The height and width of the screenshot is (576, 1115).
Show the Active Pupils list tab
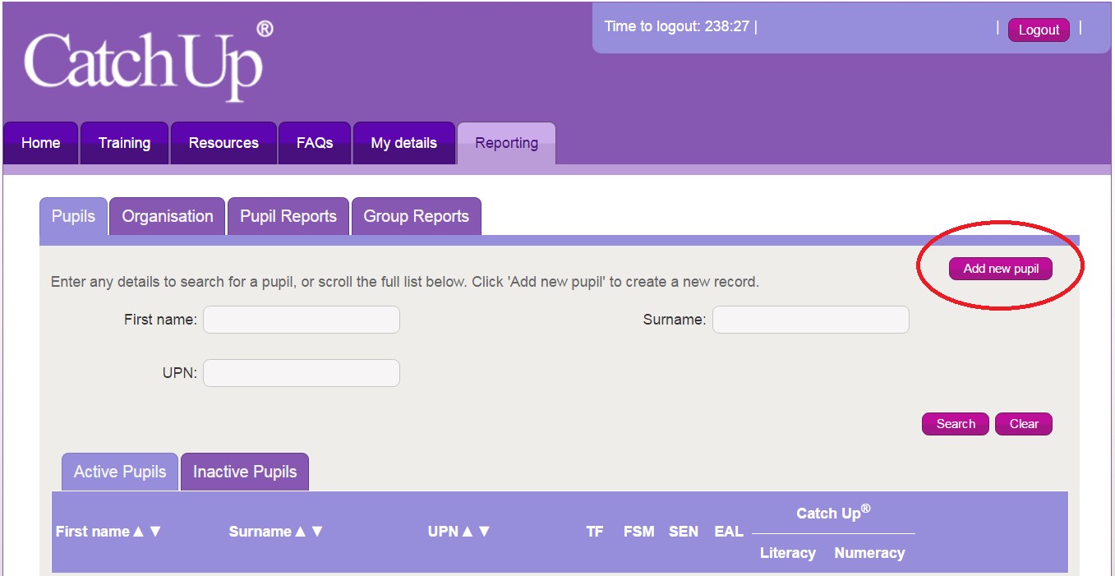120,472
